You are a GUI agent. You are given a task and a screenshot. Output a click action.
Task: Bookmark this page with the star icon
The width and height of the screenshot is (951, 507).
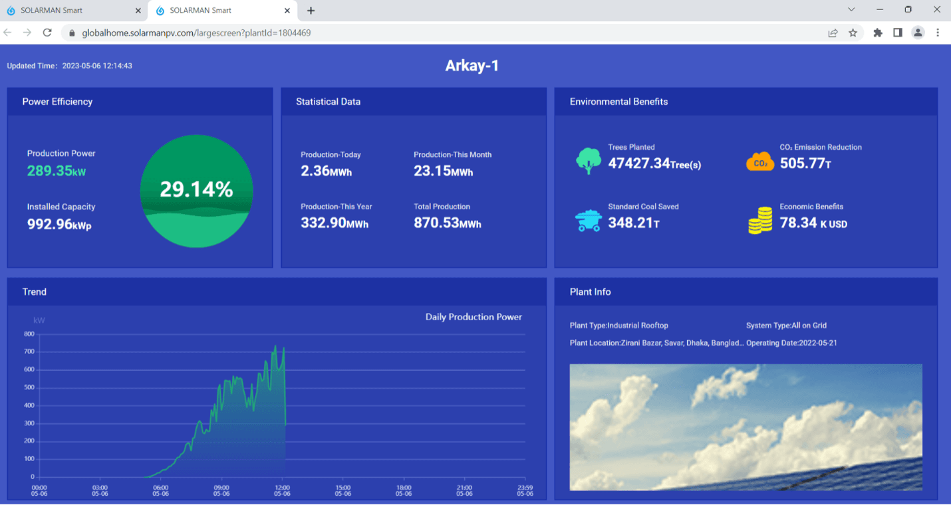pyautogui.click(x=853, y=33)
